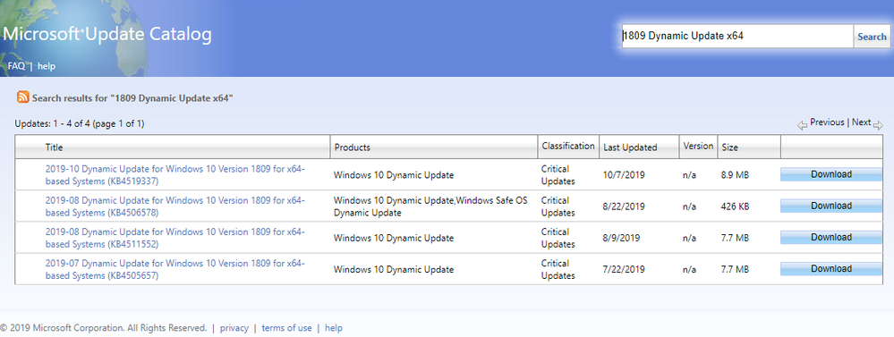This screenshot has height=337, width=894.
Task: Open the privacy footer link
Action: coord(234,328)
